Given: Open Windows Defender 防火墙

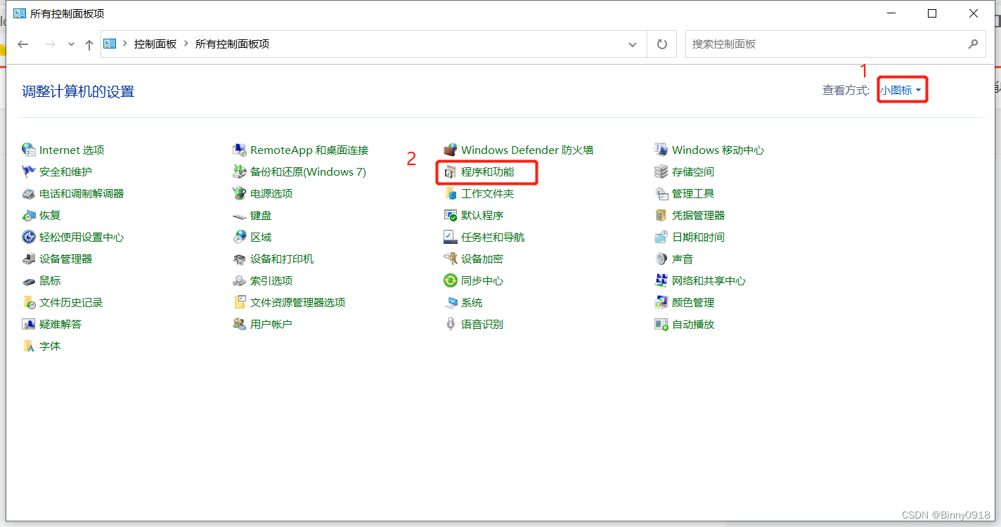Looking at the screenshot, I should tap(527, 149).
